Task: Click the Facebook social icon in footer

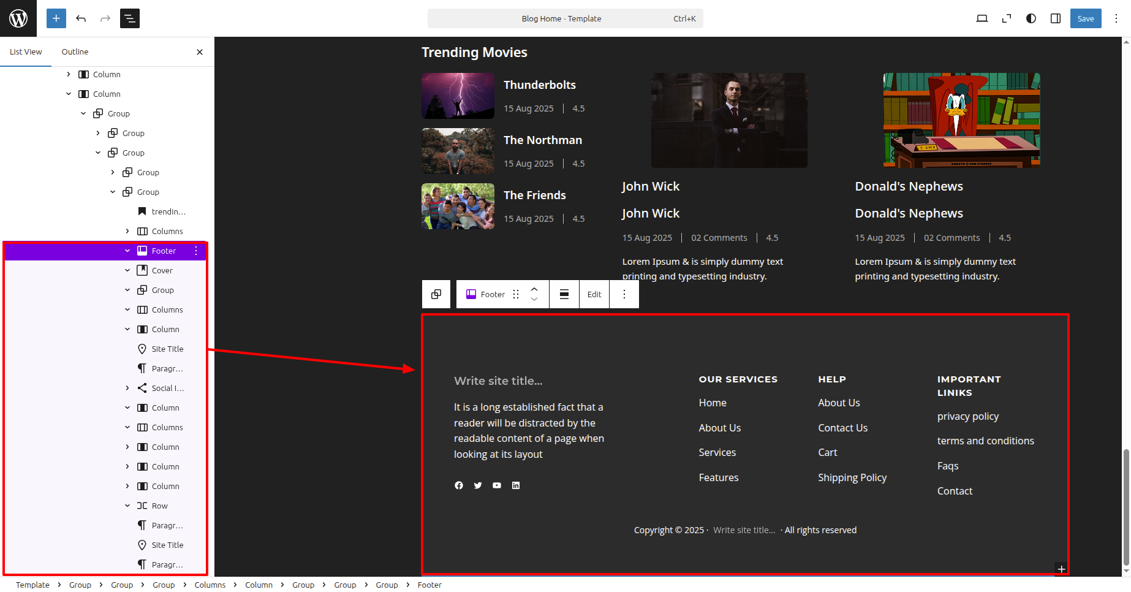Action: (459, 485)
